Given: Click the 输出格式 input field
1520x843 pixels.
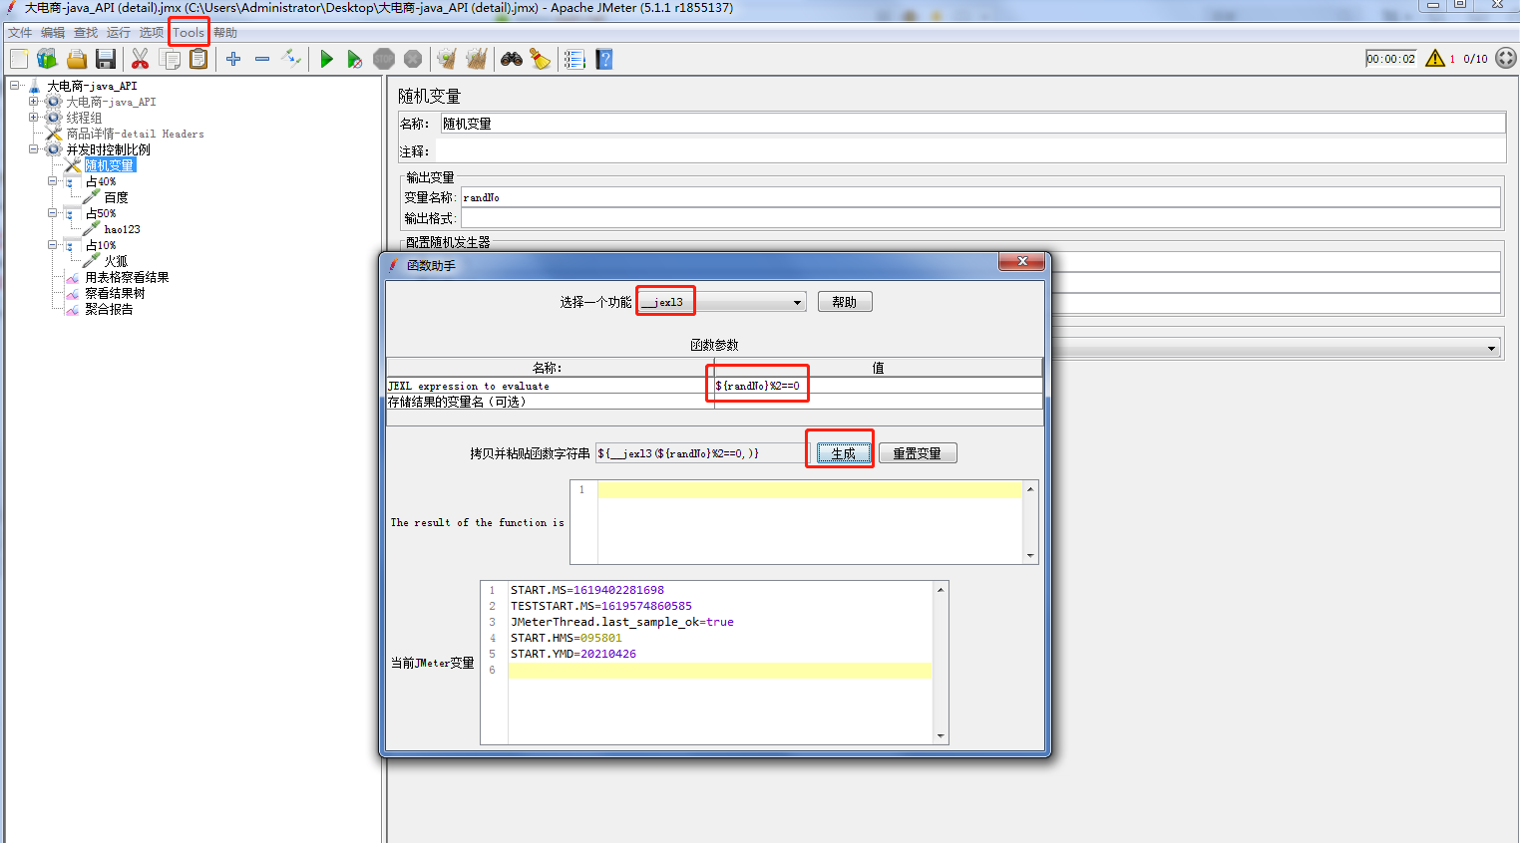Looking at the screenshot, I should 980,218.
